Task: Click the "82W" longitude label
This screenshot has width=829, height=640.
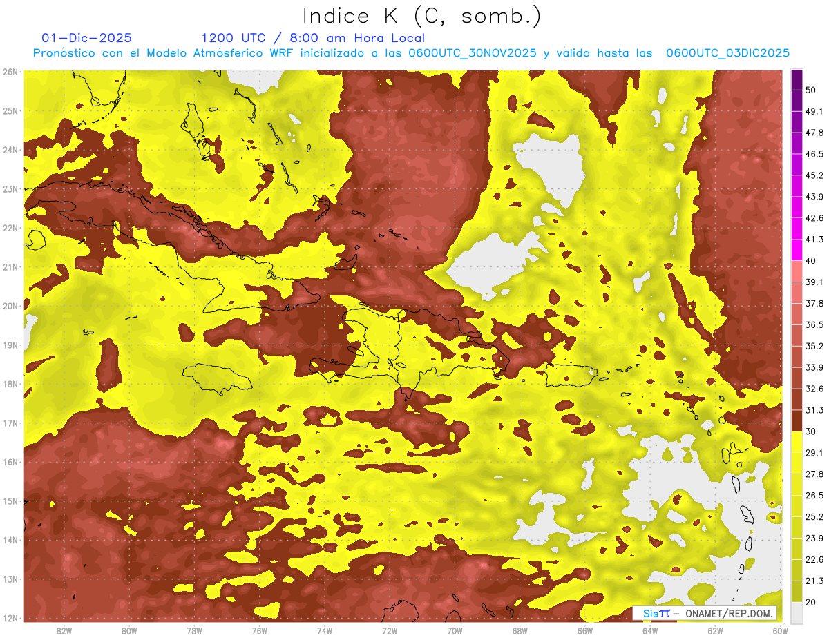Action: (64, 630)
